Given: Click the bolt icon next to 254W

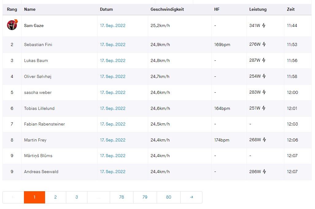Looking at the screenshot, I should pos(264,76).
